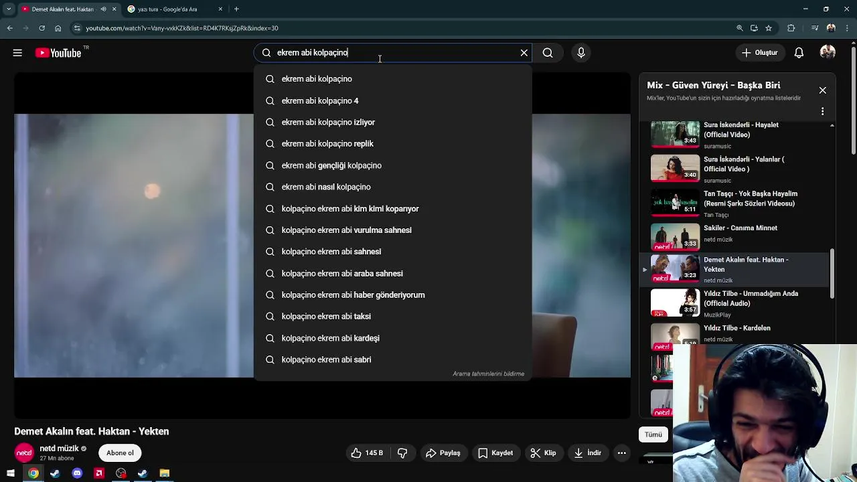857x482 pixels.
Task: Open the notifications bell
Action: [x=799, y=53]
